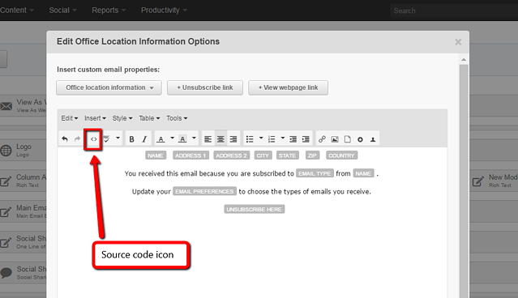Select NAME token before ADDRESS 1

156,155
